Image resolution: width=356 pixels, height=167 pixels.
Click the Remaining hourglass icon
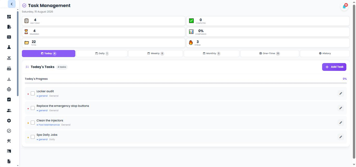click(x=26, y=32)
